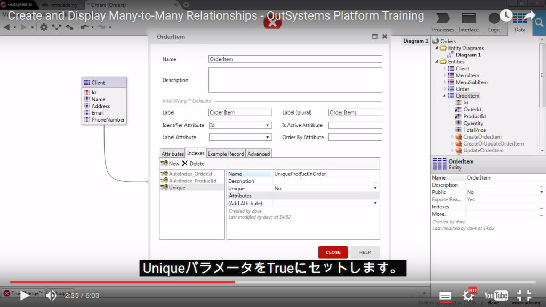Image resolution: width=546 pixels, height=307 pixels.
Task: Open the Processes layer
Action: 443,22
